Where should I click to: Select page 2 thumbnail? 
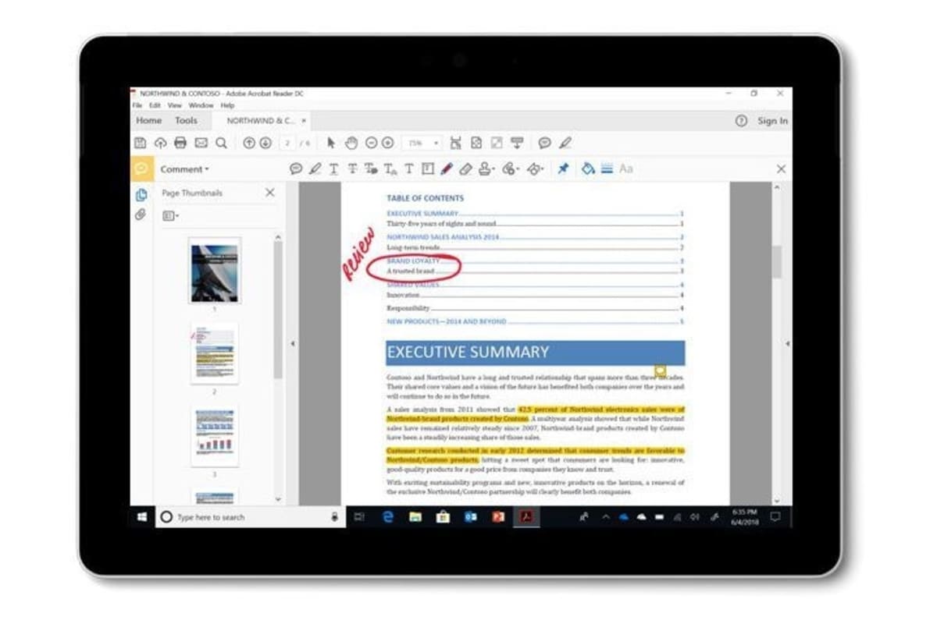click(215, 353)
